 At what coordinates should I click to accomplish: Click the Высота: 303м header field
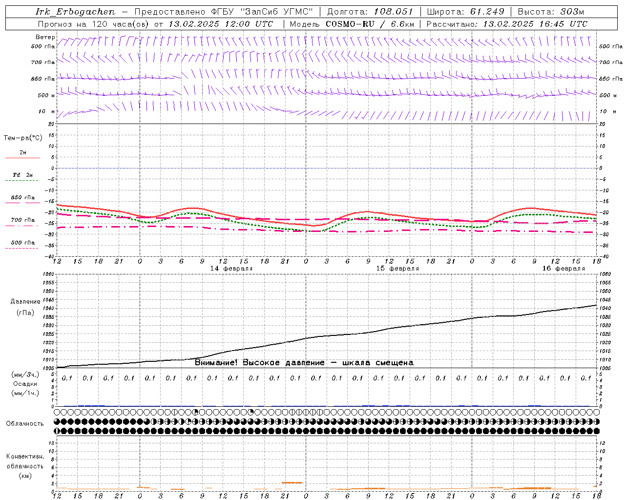tap(550, 12)
